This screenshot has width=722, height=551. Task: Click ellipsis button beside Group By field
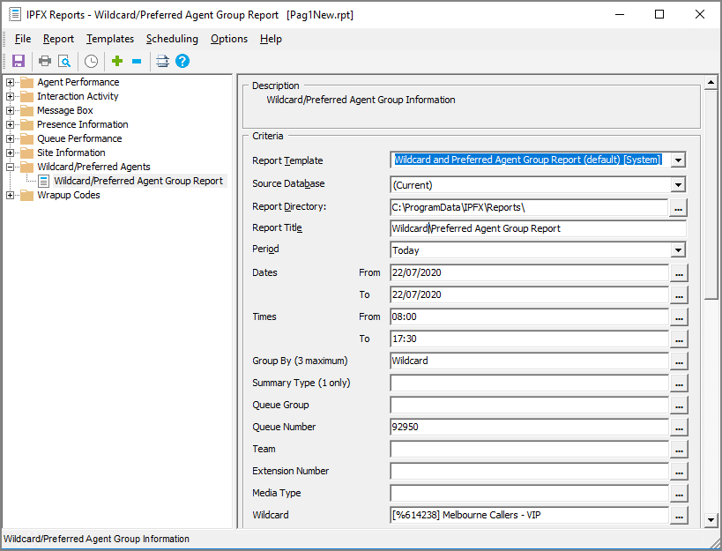pyautogui.click(x=679, y=361)
